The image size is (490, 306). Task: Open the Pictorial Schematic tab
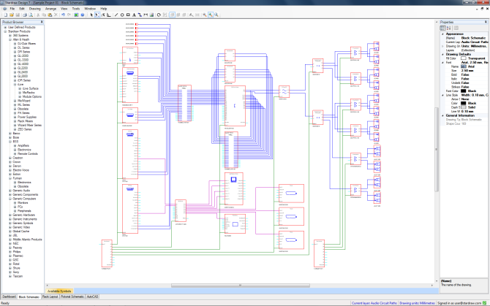click(72, 297)
